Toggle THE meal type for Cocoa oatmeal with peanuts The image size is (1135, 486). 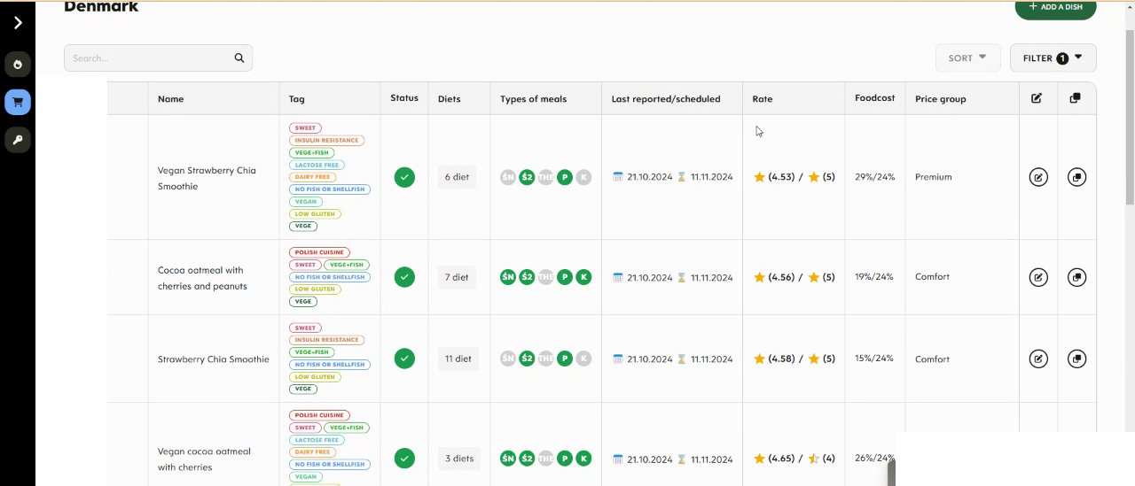pos(545,277)
